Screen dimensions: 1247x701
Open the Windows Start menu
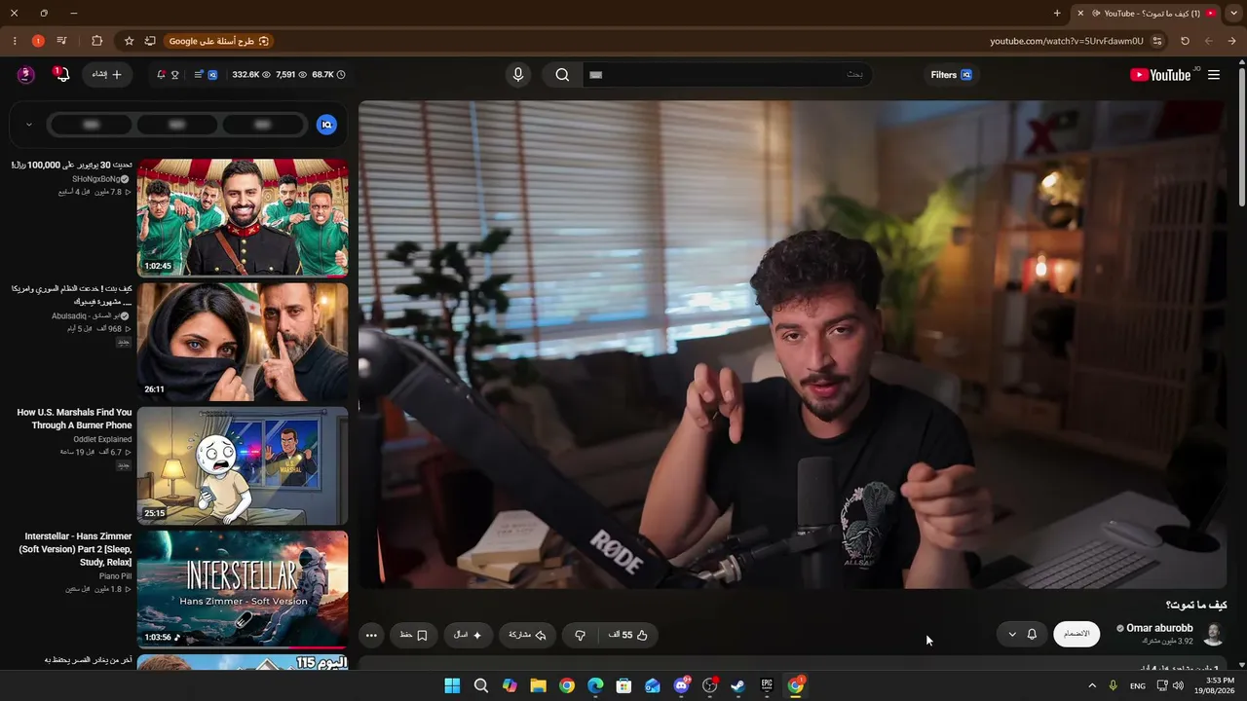(x=452, y=685)
